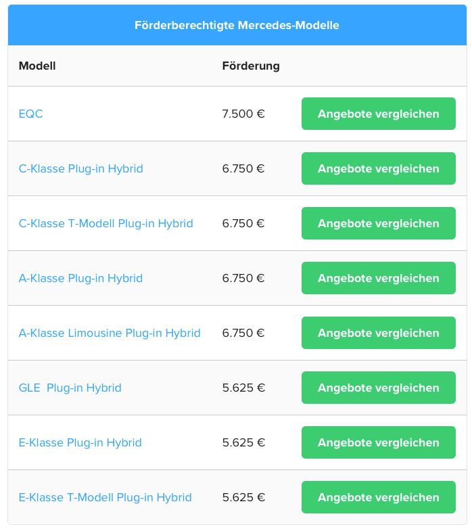The height and width of the screenshot is (531, 472).
Task: Open the C-Klasse Plug-in Hybrid link
Action: point(81,168)
